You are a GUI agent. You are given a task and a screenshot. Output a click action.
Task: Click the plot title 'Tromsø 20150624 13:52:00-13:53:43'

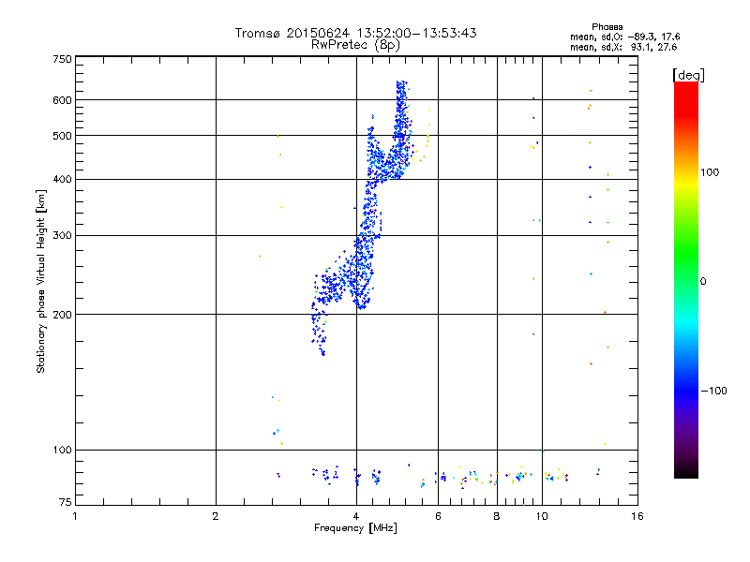point(355,33)
